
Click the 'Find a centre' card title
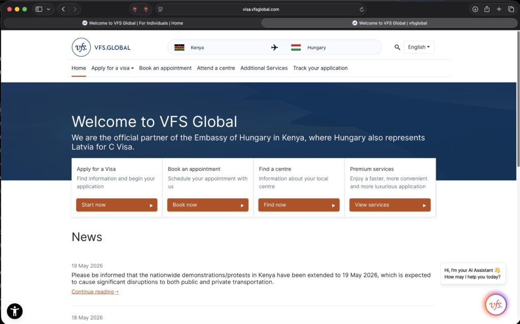[275, 169]
